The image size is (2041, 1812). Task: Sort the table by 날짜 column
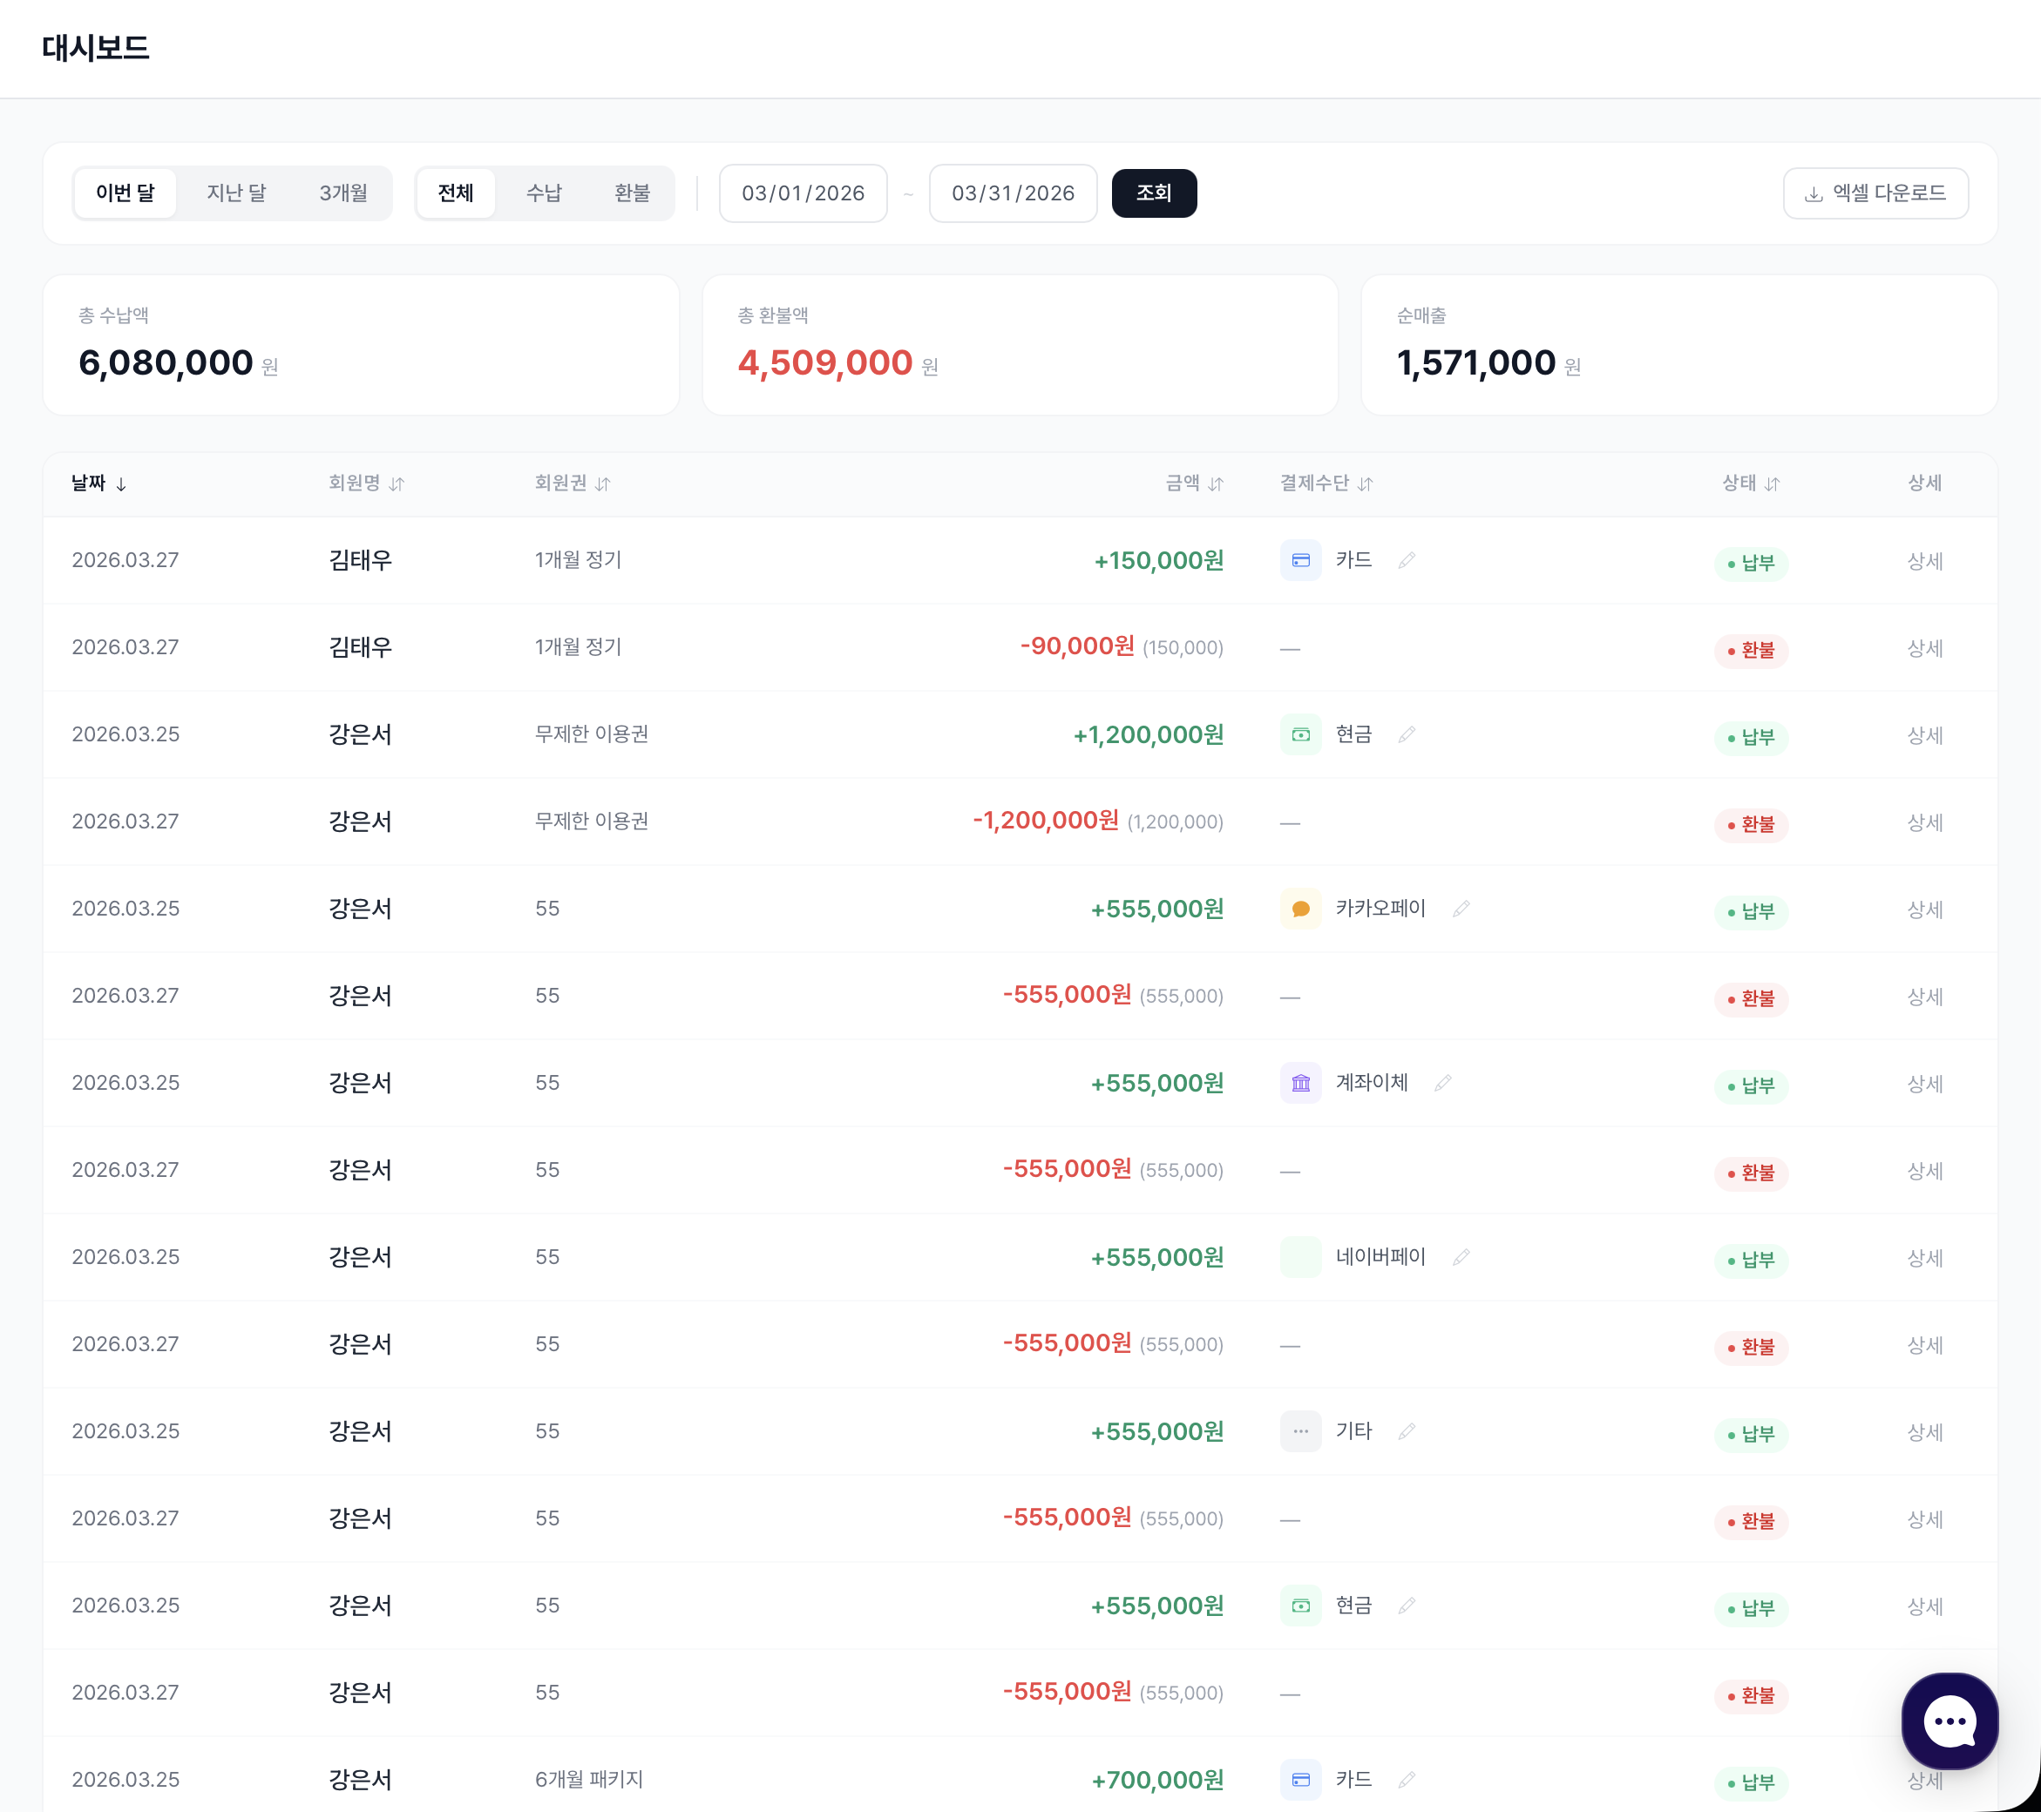click(x=98, y=483)
